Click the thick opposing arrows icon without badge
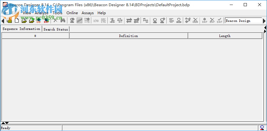Image resolution: width=267 pixels, height=131 pixels. pyautogui.click(x=129, y=20)
